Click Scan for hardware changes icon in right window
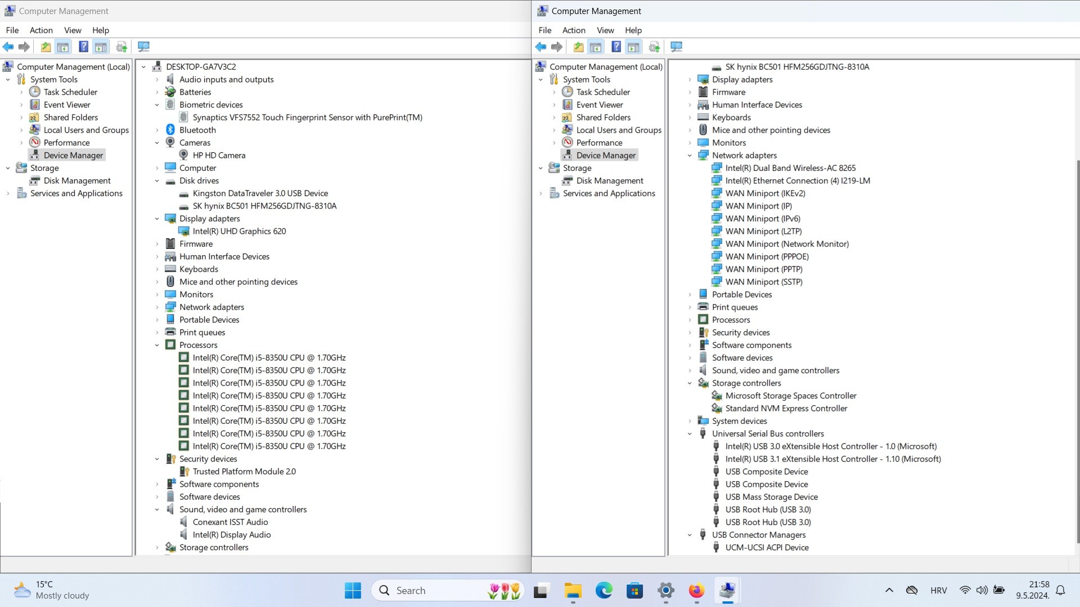 tap(676, 47)
